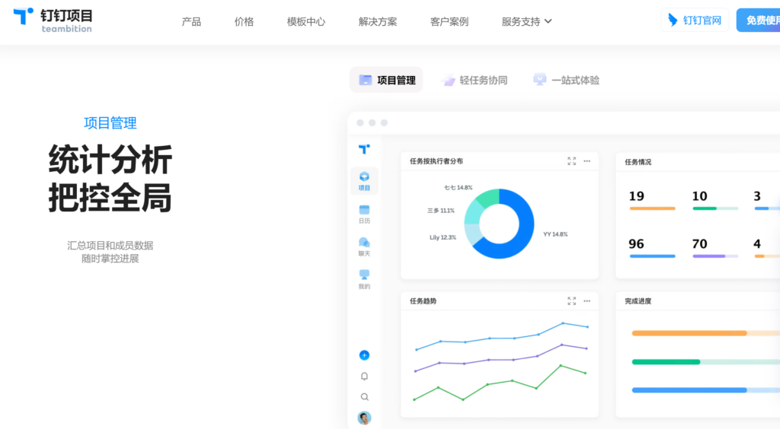Image resolution: width=780 pixels, height=429 pixels.
Task: Click the 任务趋势 card title
Action: tap(424, 301)
